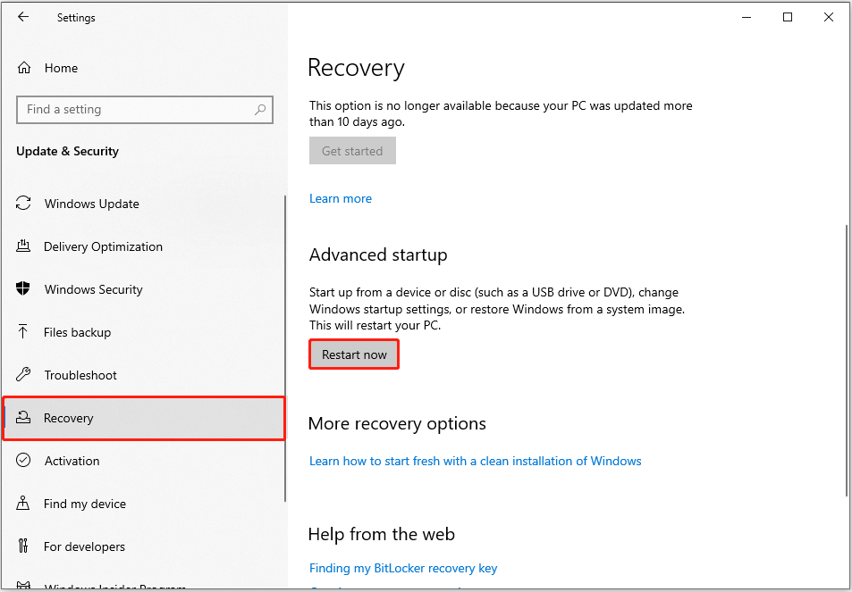Select Recovery in the sidebar

point(144,418)
